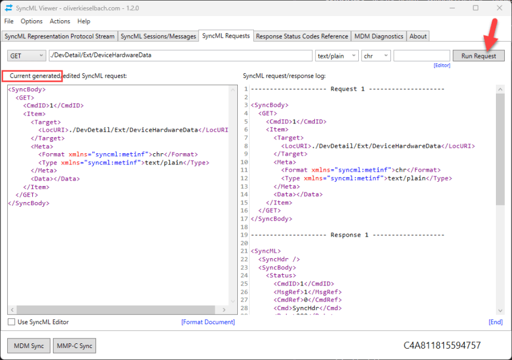Switch to the MDM Diagnostics tab
The image size is (512, 360).
point(378,36)
